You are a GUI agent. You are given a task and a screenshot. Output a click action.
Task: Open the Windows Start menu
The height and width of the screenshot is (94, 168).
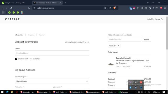tap(2, 92)
